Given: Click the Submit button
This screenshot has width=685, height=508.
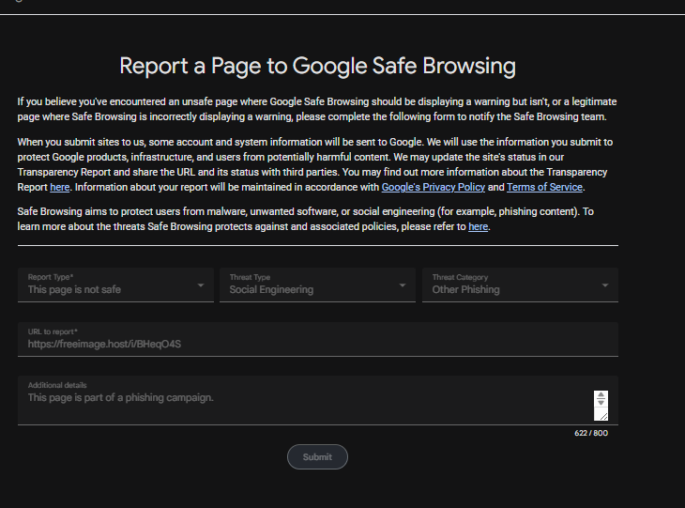Looking at the screenshot, I should 317,457.
